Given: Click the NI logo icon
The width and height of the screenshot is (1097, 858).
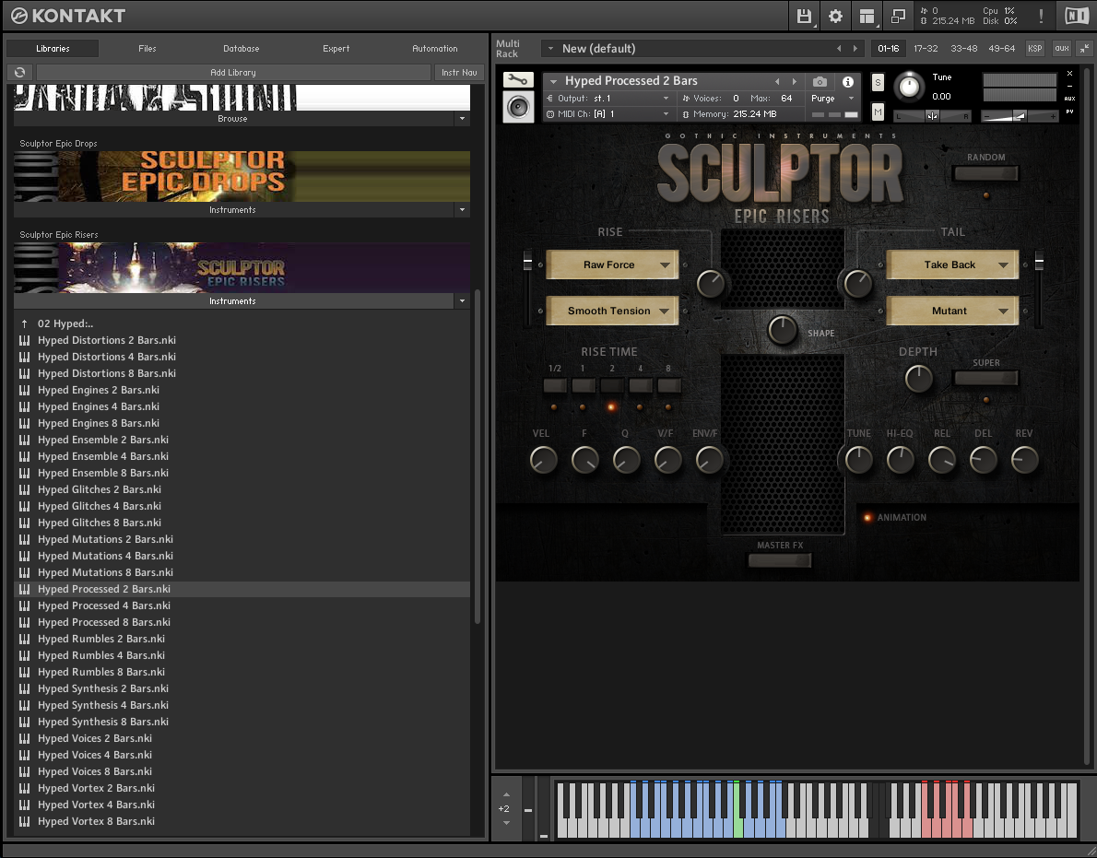Looking at the screenshot, I should coord(1076,16).
